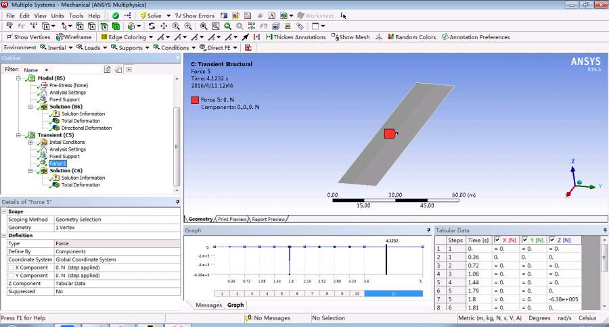Select step 11 in the graph step bar
The image size is (609, 327).
tap(393, 294)
